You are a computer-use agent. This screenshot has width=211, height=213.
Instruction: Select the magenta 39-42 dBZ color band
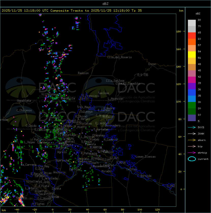tap(192, 80)
